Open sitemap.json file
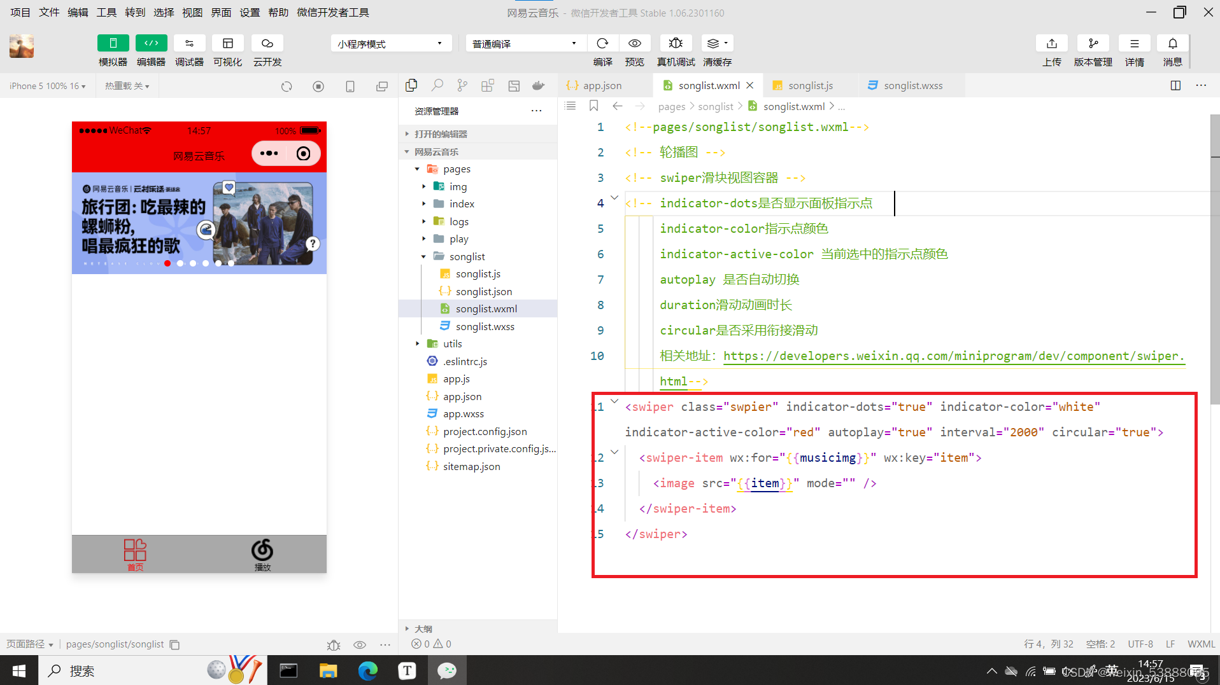1220x685 pixels. 478,466
